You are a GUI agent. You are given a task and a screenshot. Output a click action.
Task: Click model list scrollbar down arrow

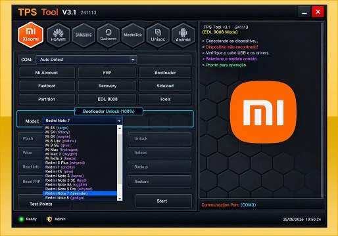(120, 199)
